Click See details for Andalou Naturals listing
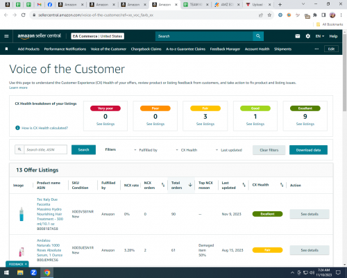This screenshot has height=278, width=347. (x=310, y=250)
